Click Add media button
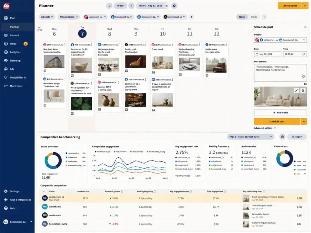Viewport: 311px width, 233px height. point(280,113)
